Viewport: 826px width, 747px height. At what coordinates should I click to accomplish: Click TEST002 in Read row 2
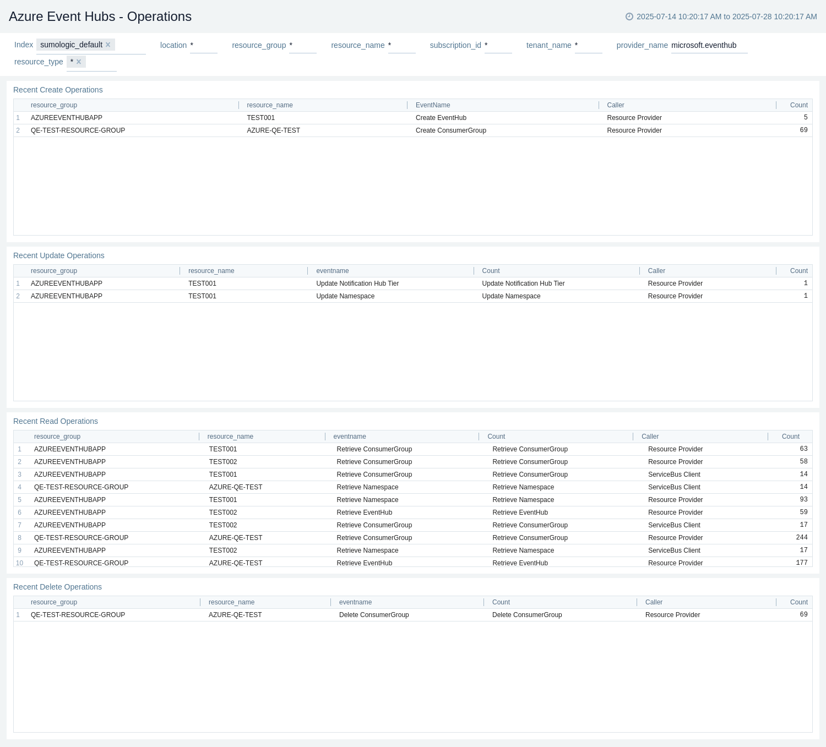223,462
